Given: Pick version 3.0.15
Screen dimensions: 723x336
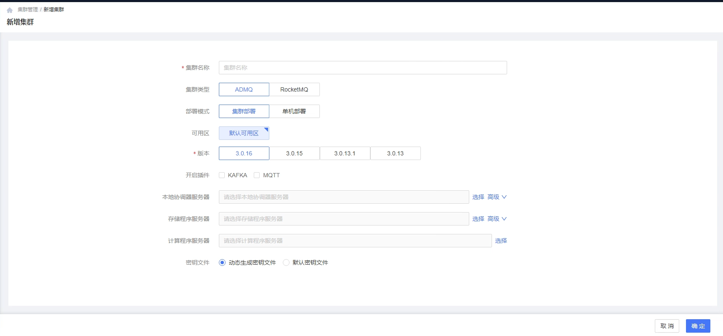Looking at the screenshot, I should tap(295, 153).
